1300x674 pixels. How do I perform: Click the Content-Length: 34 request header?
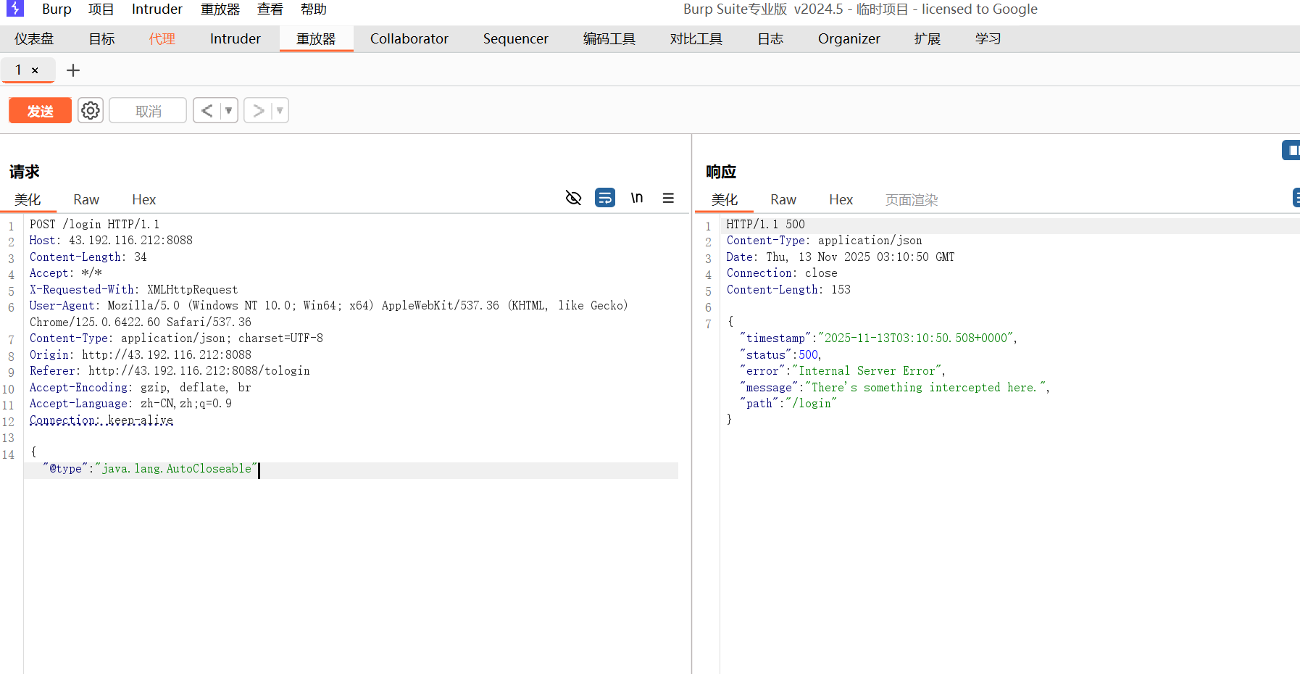tap(88, 257)
